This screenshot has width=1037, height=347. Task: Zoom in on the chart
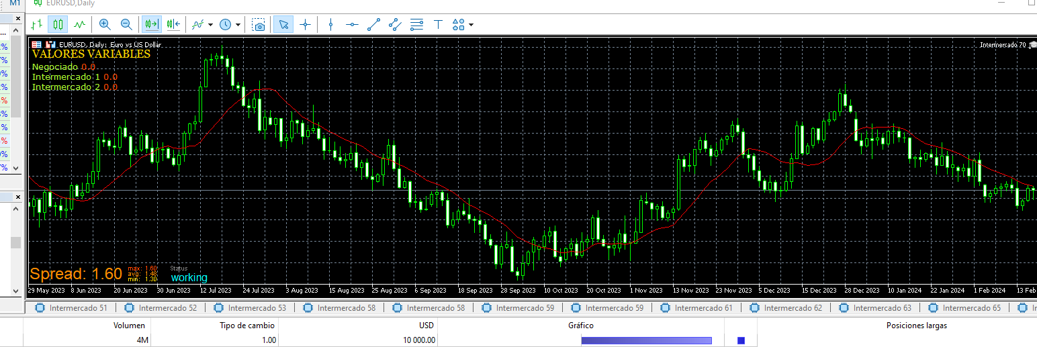(105, 25)
